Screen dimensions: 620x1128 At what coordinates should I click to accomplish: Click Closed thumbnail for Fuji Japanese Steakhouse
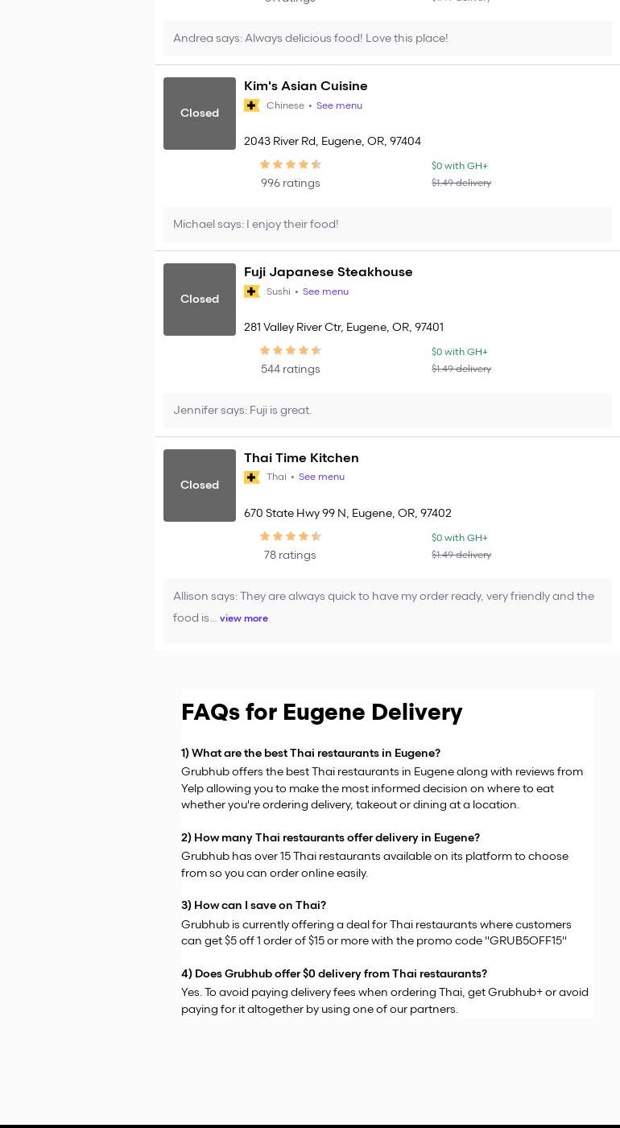(x=200, y=300)
